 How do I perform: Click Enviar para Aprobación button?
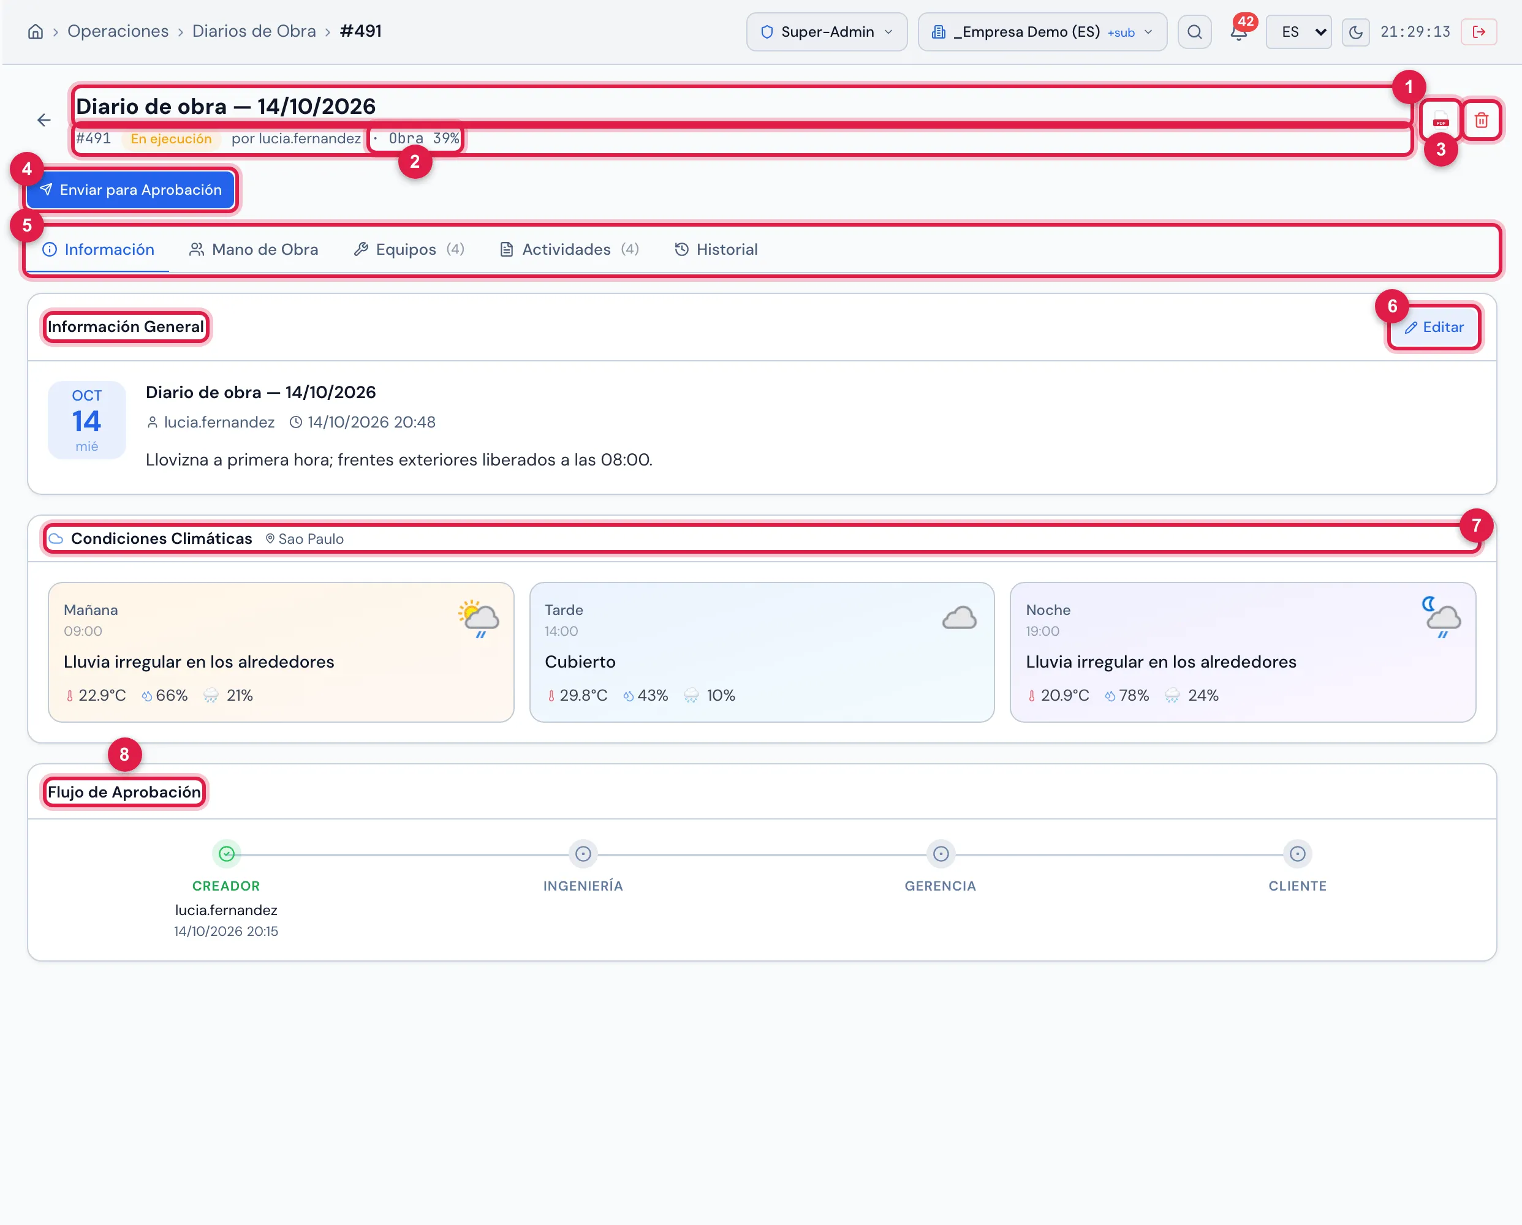click(131, 190)
